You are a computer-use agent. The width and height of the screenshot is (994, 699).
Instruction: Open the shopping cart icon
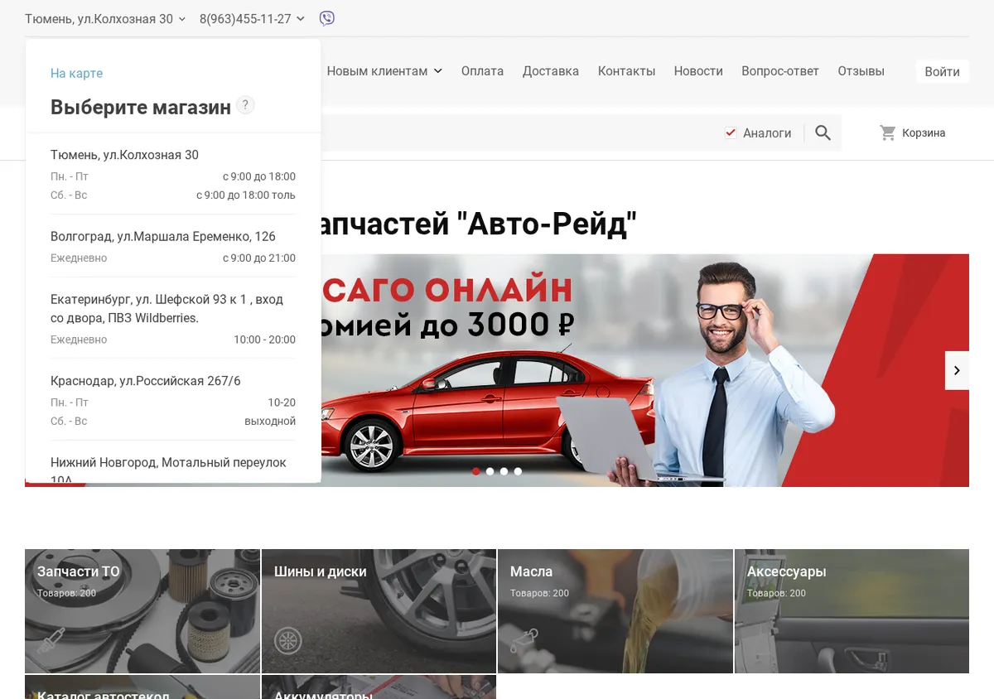888,133
